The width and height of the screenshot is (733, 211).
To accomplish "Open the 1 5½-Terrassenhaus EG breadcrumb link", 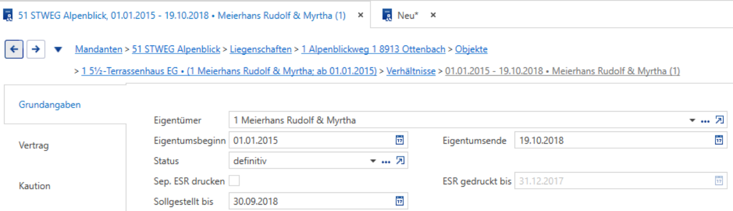I will [x=229, y=71].
